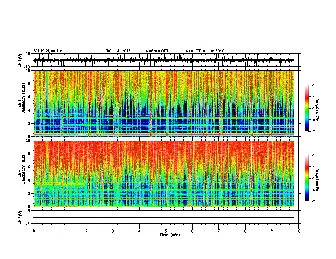Click the '-4' label on ch.1 color bar
Viewport: 336px width, 259px height.
[313, 97]
